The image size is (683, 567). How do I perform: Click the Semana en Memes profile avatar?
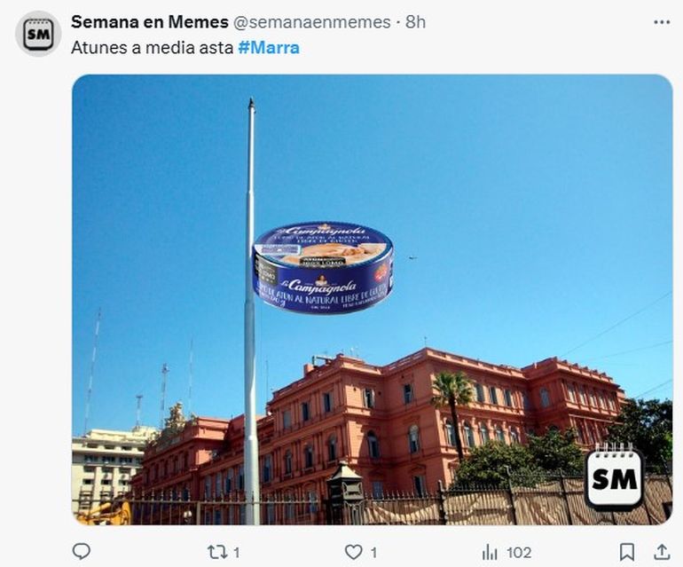[38, 34]
